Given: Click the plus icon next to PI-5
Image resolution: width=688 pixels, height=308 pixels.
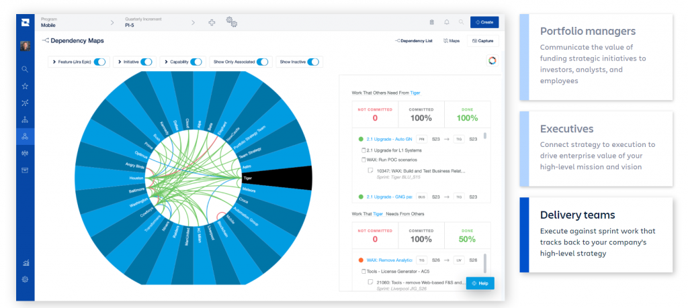Looking at the screenshot, I should pyautogui.click(x=212, y=22).
